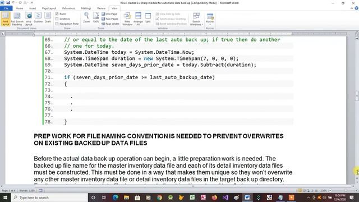Launch Microsoft Edge from taskbar
Screen dimensions: 359x202
click(115, 198)
